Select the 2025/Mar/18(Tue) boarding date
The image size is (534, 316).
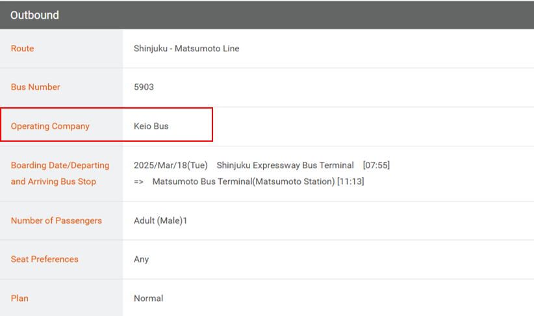click(171, 165)
